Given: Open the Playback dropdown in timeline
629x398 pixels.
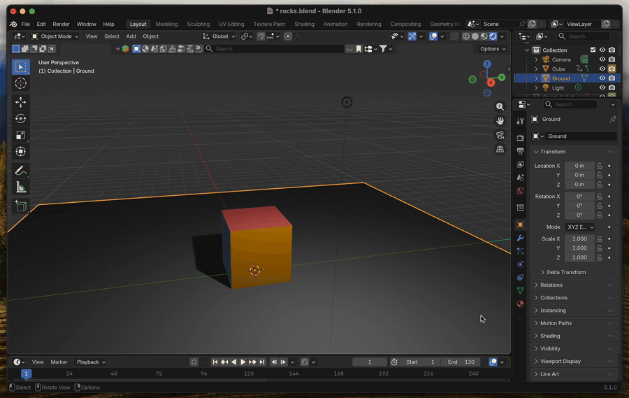Looking at the screenshot, I should pos(91,362).
